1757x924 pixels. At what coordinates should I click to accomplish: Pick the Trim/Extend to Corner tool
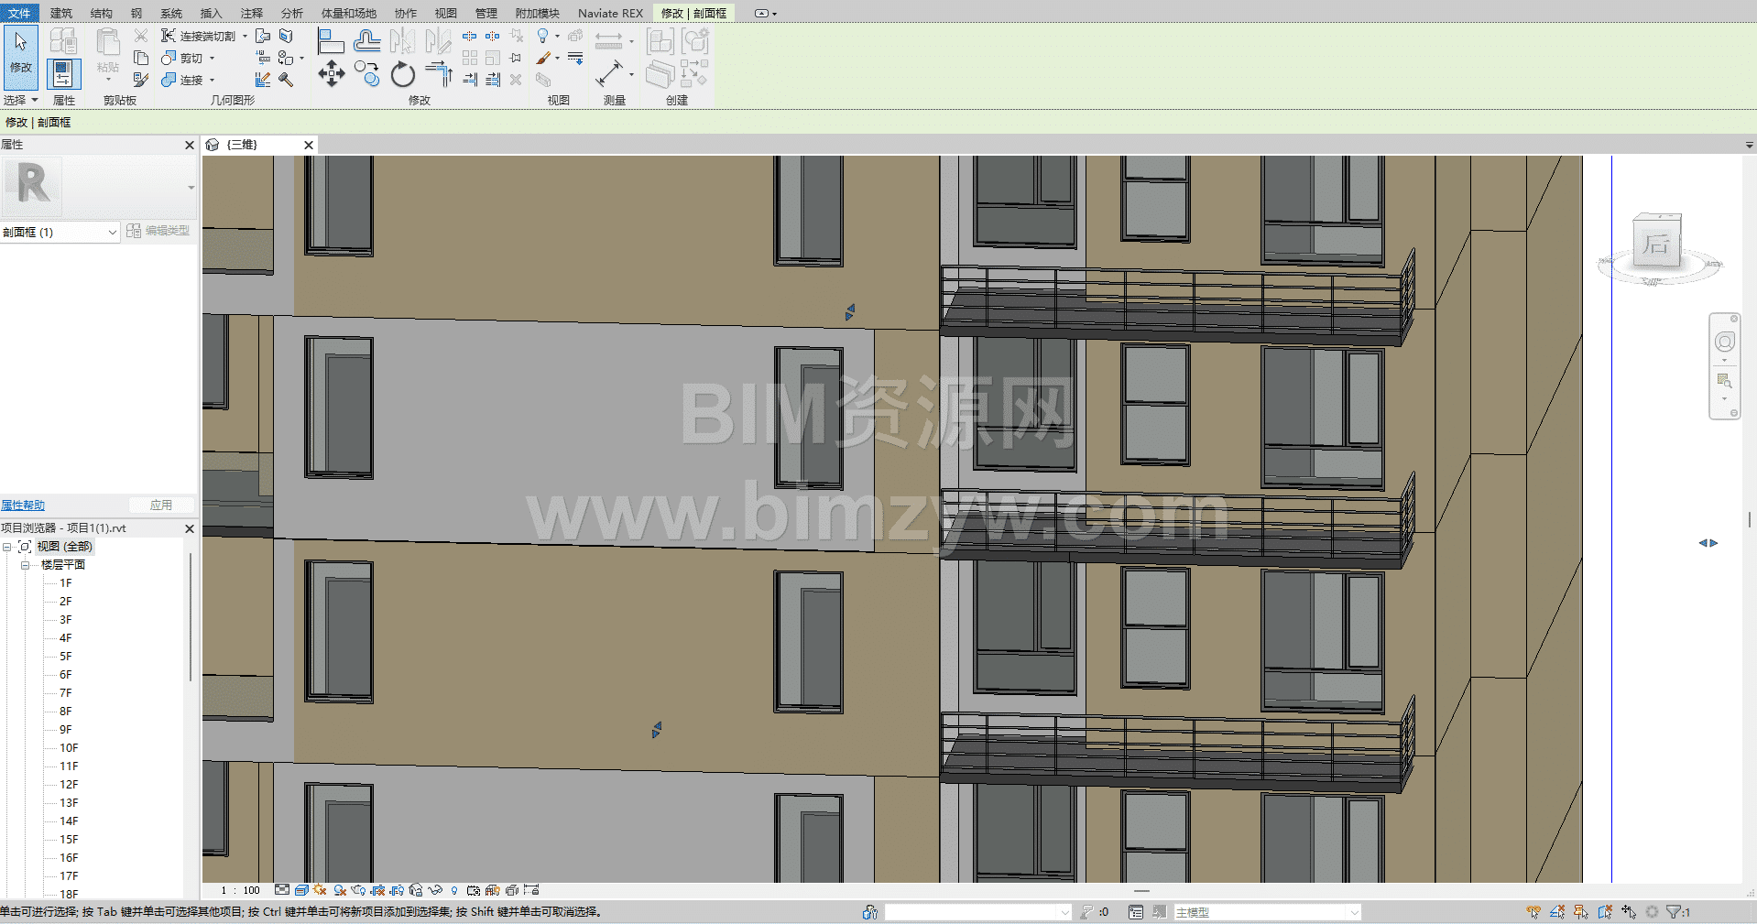(x=439, y=74)
